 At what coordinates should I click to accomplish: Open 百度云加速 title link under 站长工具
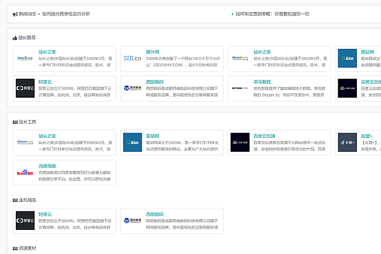pos(264,136)
